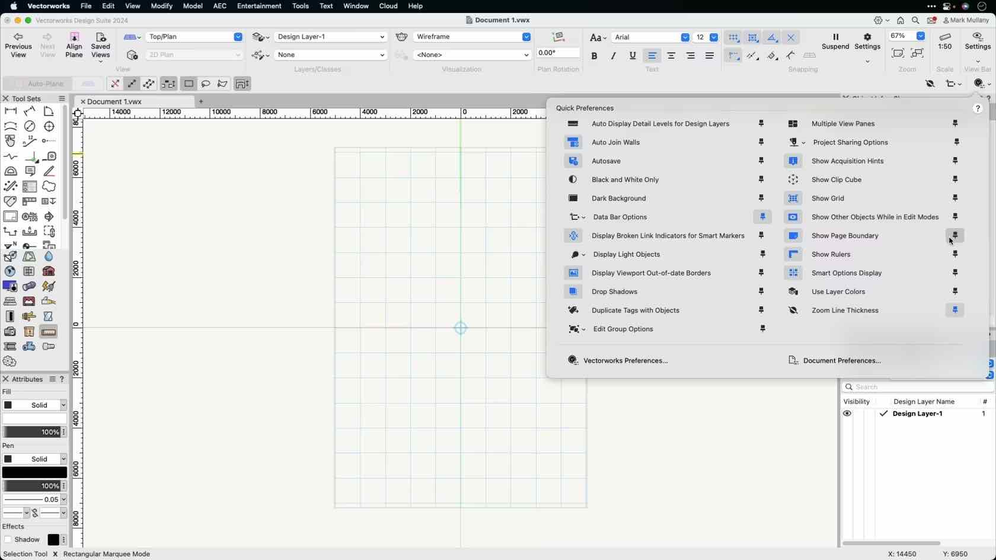Click the Previous View arrow icon
This screenshot has height=560, width=996.
[x=18, y=37]
